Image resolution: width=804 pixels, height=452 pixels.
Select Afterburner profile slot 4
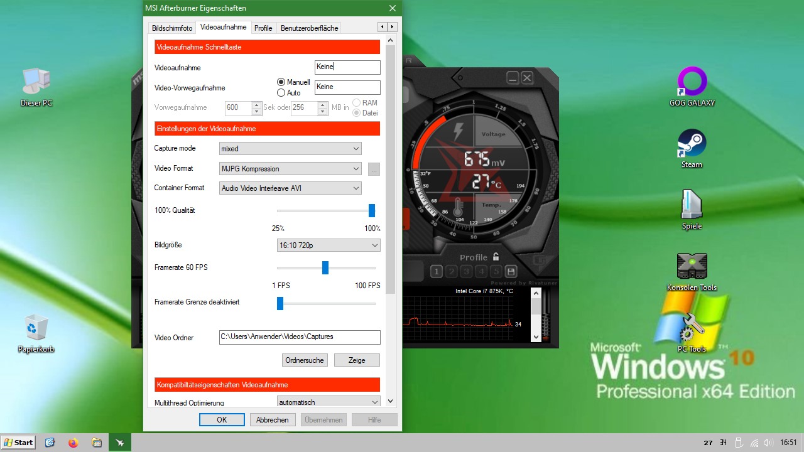click(481, 272)
